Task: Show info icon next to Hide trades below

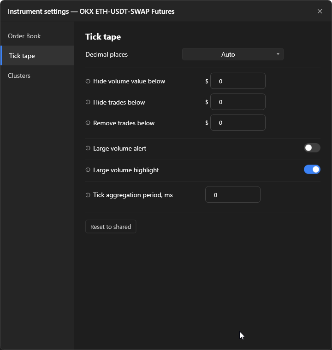Action: (88, 102)
